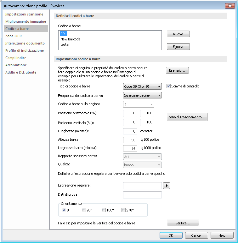Open the Tipo di codice a barre dropdown
The width and height of the screenshot is (238, 243).
tap(142, 86)
